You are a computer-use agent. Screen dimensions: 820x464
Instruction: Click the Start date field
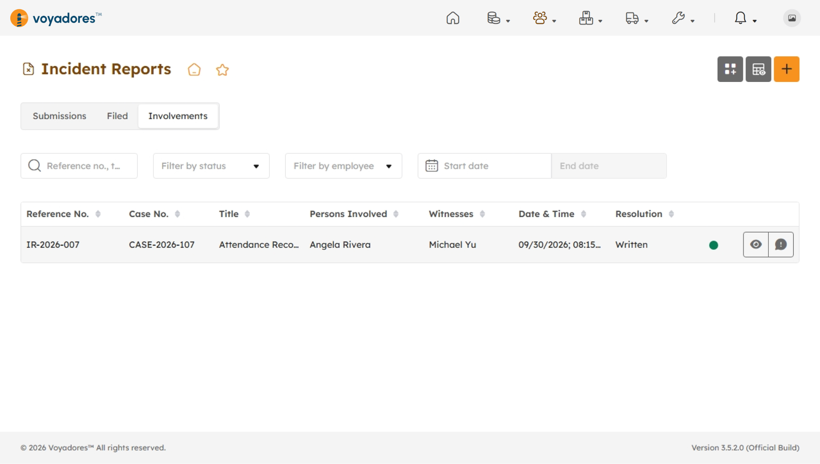pos(484,166)
